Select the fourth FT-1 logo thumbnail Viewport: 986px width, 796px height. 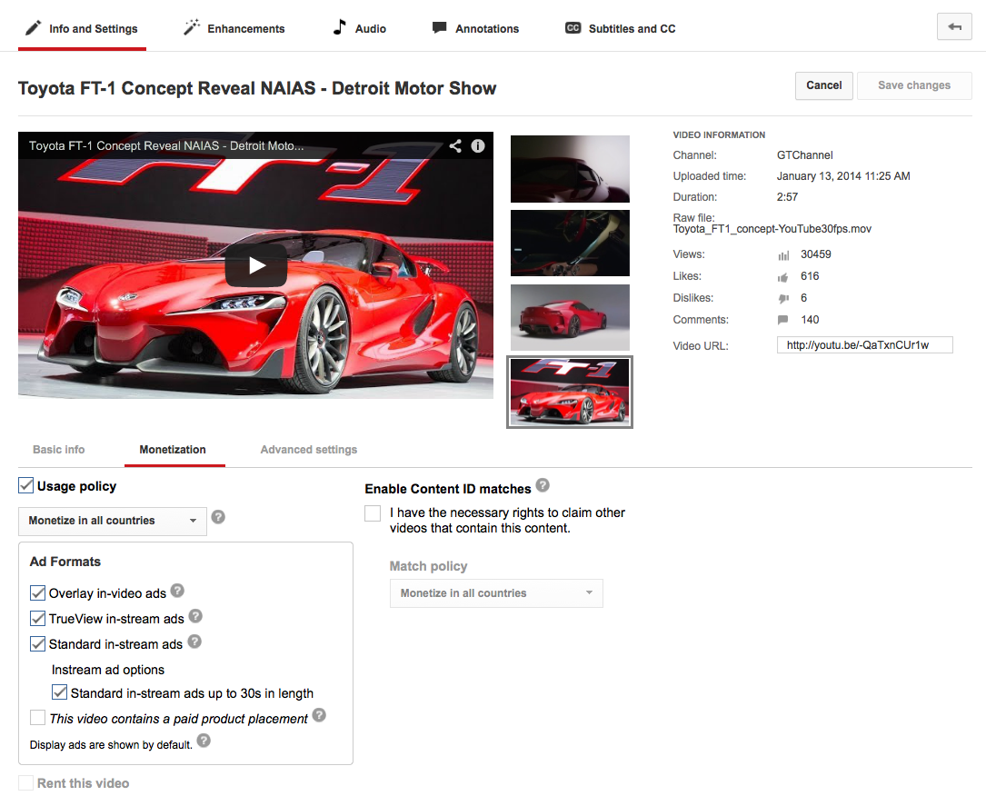[x=570, y=393]
